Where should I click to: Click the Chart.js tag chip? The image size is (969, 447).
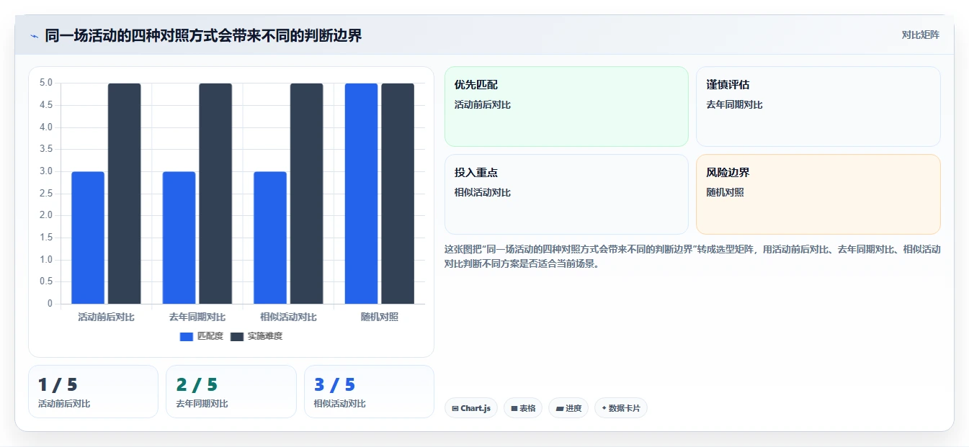tap(471, 408)
